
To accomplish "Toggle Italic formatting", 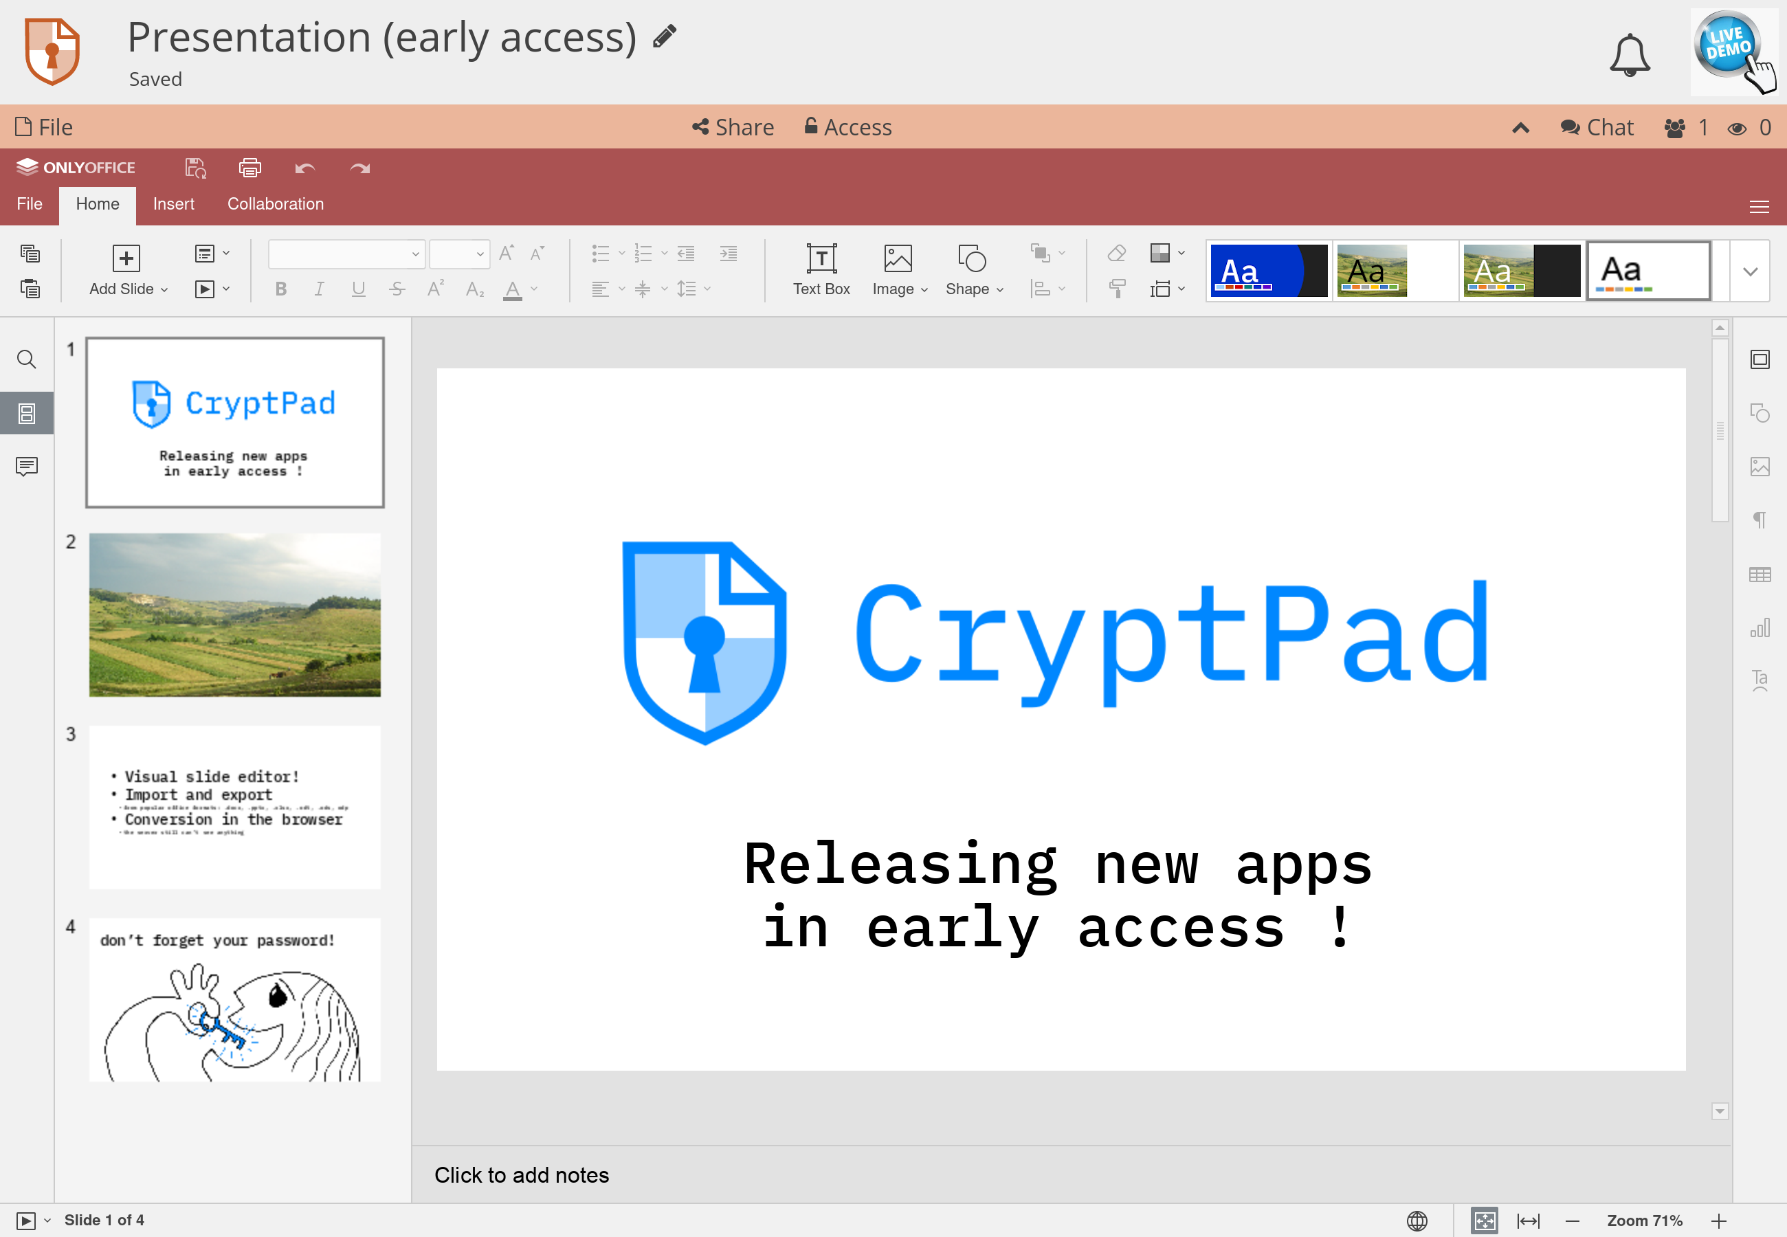I will [318, 289].
